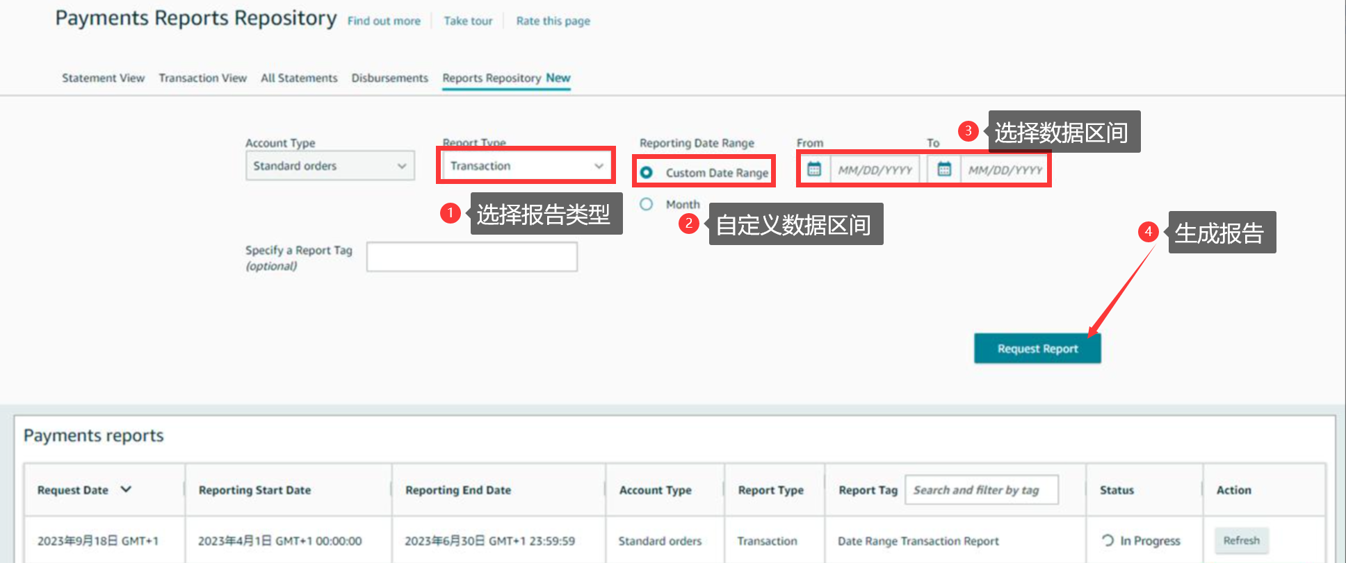Click the Take tour link
This screenshot has height=563, width=1346.
click(468, 21)
